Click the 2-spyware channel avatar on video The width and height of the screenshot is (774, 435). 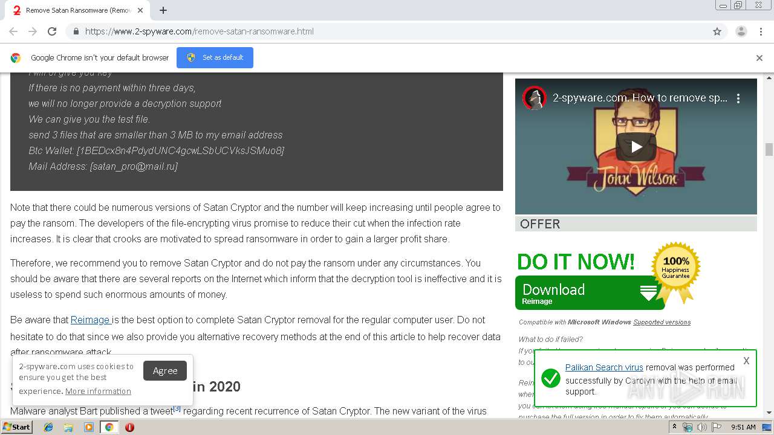[535, 98]
